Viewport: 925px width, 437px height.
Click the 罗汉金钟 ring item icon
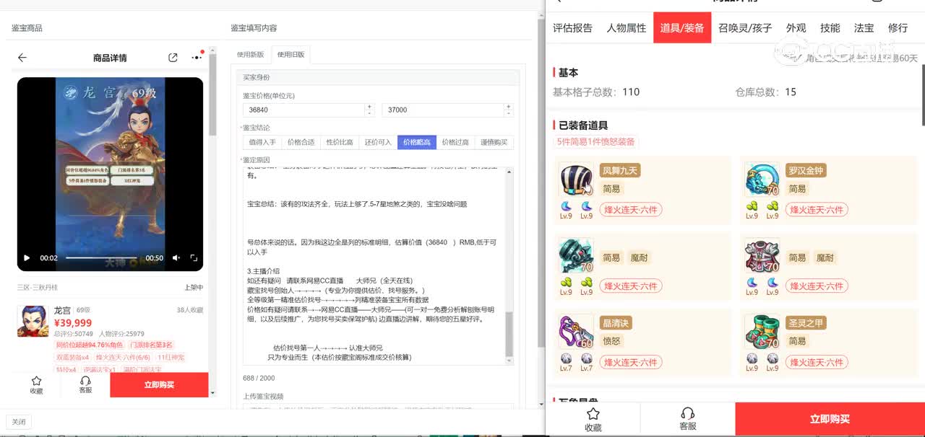(x=762, y=180)
